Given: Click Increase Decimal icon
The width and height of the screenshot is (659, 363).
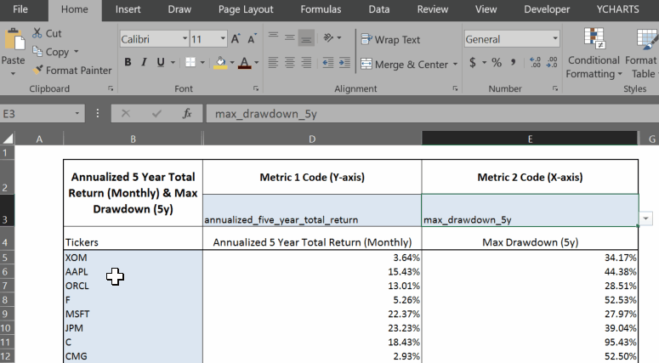Looking at the screenshot, I should tap(535, 63).
